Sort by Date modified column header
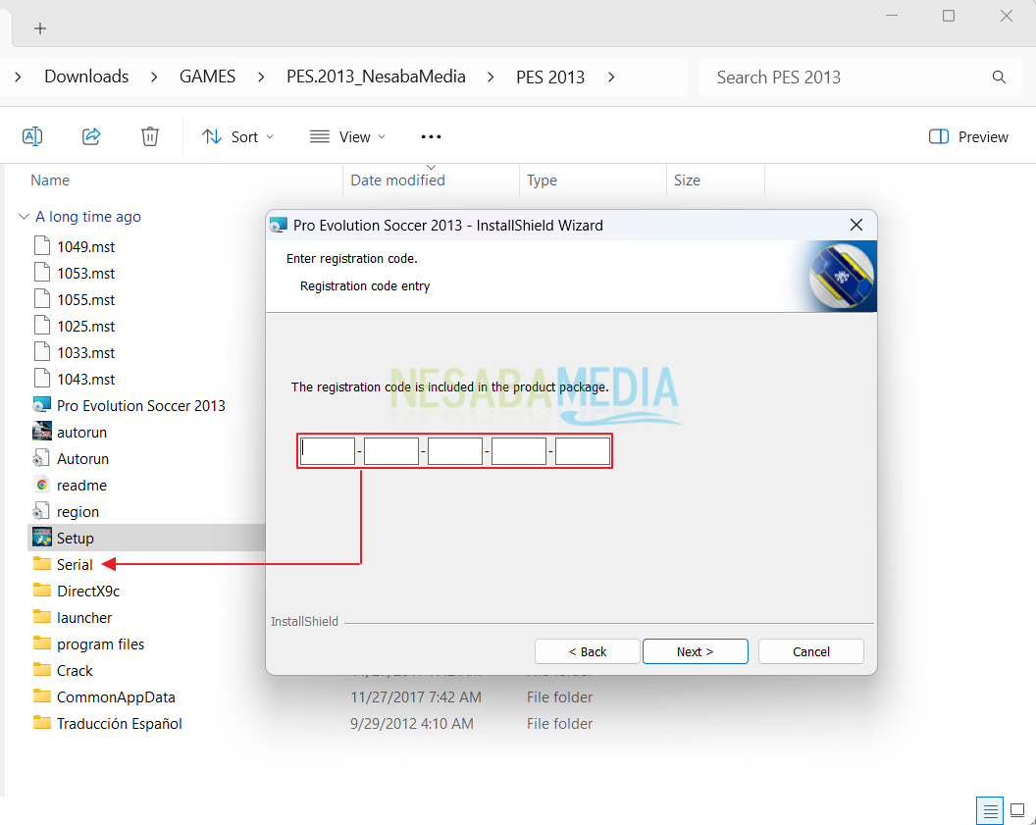Screen dimensions: 1036x825 click(397, 180)
